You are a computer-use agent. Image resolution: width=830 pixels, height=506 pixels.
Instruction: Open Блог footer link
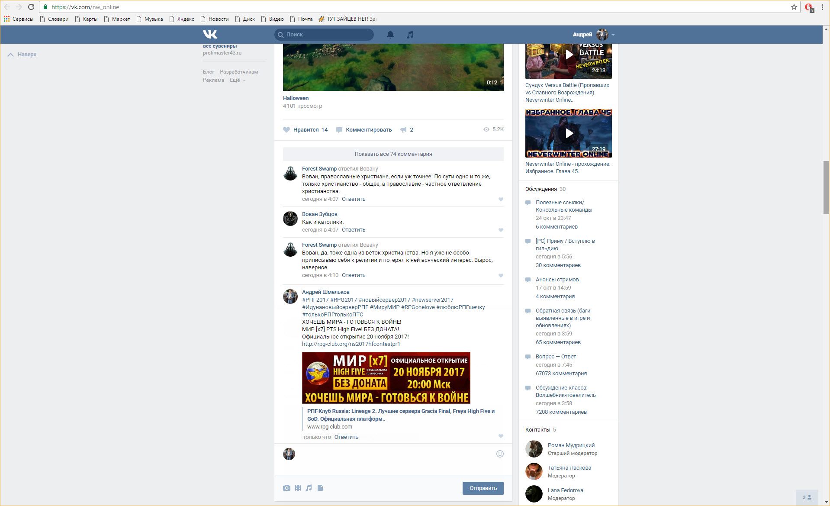pos(209,72)
